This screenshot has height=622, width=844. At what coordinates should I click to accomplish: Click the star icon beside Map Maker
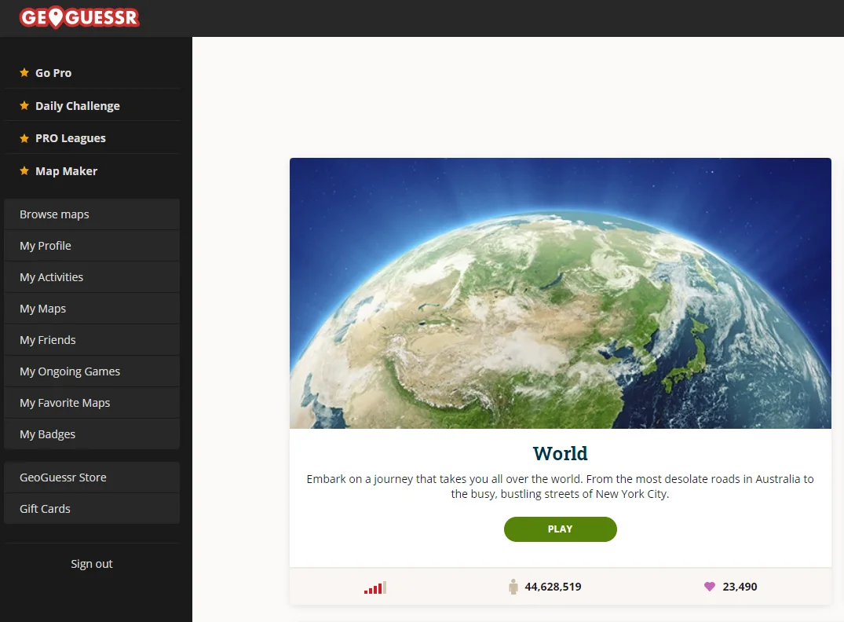point(24,171)
